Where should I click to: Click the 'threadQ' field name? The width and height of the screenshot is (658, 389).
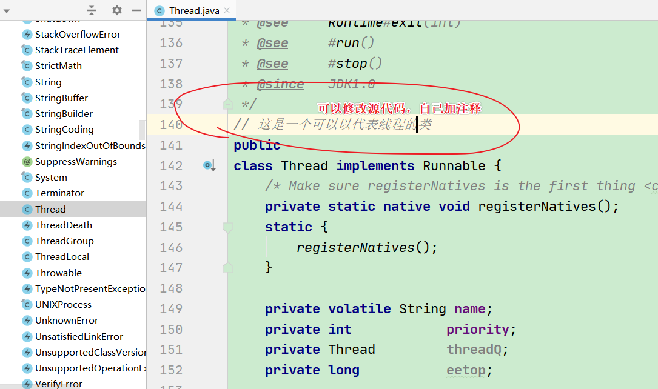tap(474, 350)
